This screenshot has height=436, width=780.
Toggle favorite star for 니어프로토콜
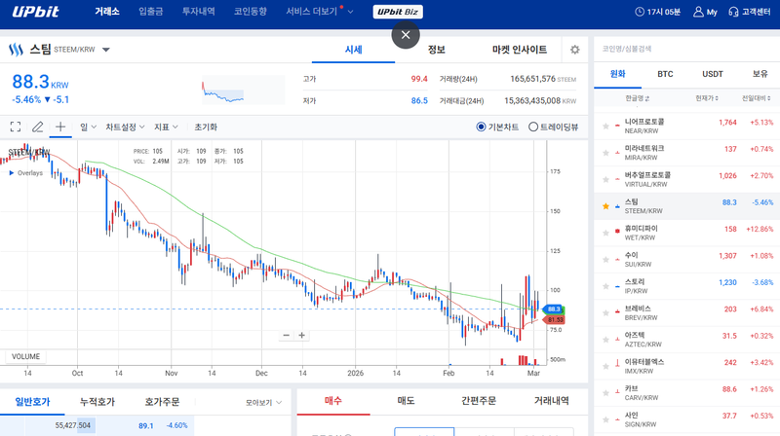pos(605,123)
